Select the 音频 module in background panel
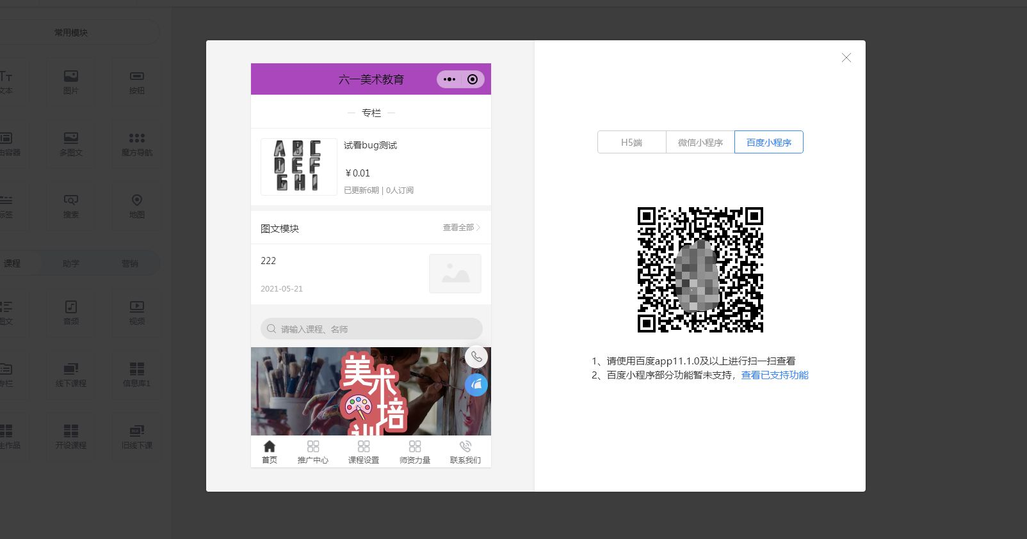 click(x=71, y=313)
